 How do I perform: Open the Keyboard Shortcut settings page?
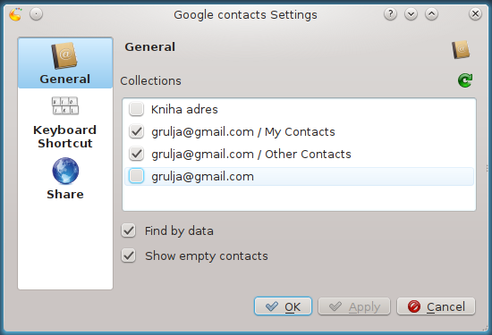65,122
